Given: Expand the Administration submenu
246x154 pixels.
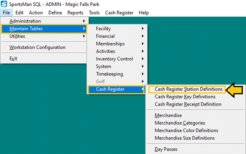Looking at the screenshot, I should tap(25, 21).
